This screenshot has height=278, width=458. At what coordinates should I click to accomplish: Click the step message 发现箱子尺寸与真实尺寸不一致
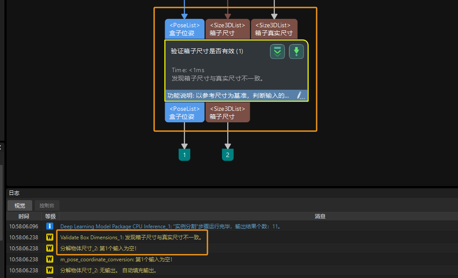point(218,78)
